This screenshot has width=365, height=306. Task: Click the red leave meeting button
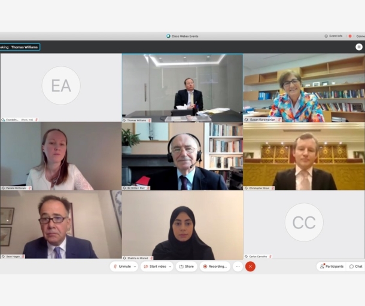(x=250, y=267)
